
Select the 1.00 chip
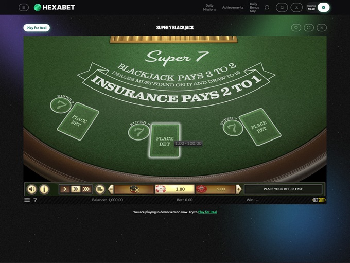click(x=175, y=189)
